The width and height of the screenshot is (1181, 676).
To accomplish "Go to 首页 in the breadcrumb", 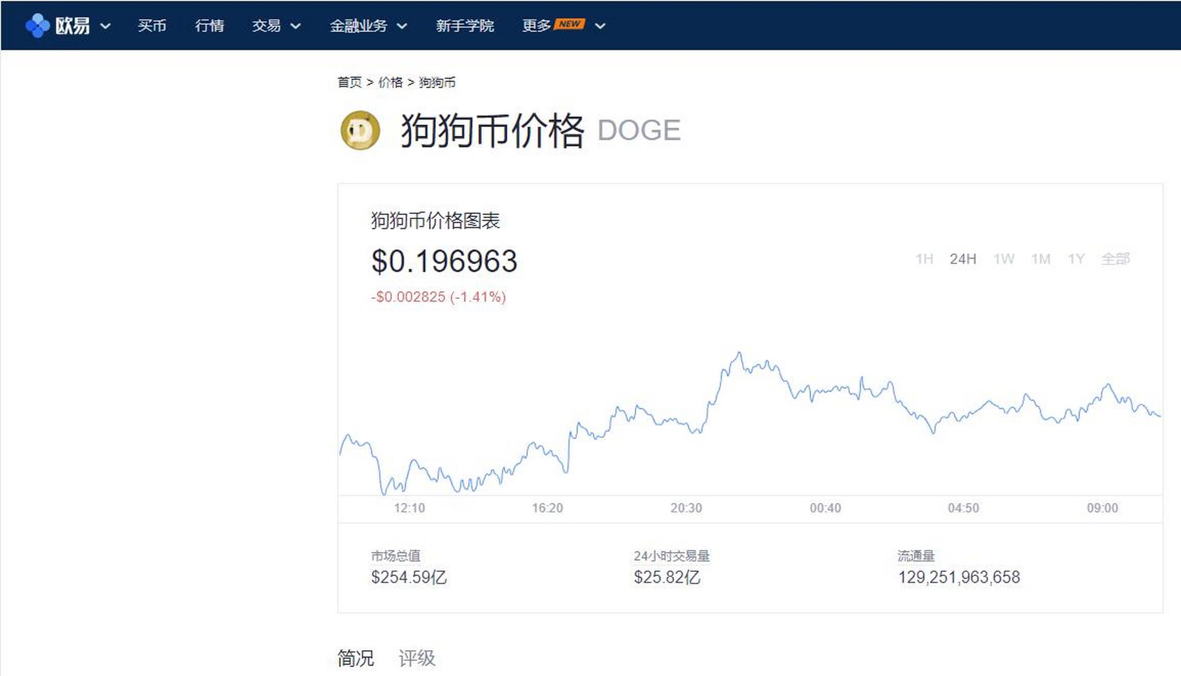I will tap(349, 82).
